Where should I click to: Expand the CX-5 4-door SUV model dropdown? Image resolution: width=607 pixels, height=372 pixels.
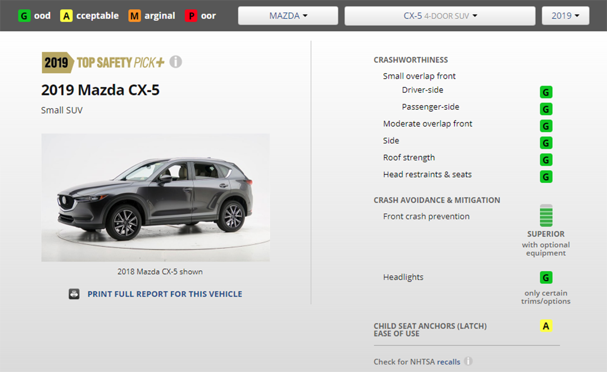(440, 16)
